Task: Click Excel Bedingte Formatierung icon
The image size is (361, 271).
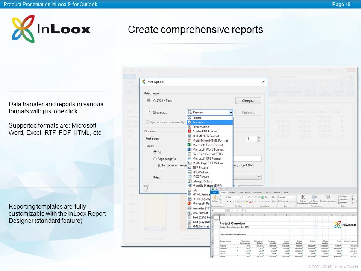Action: 303,197
